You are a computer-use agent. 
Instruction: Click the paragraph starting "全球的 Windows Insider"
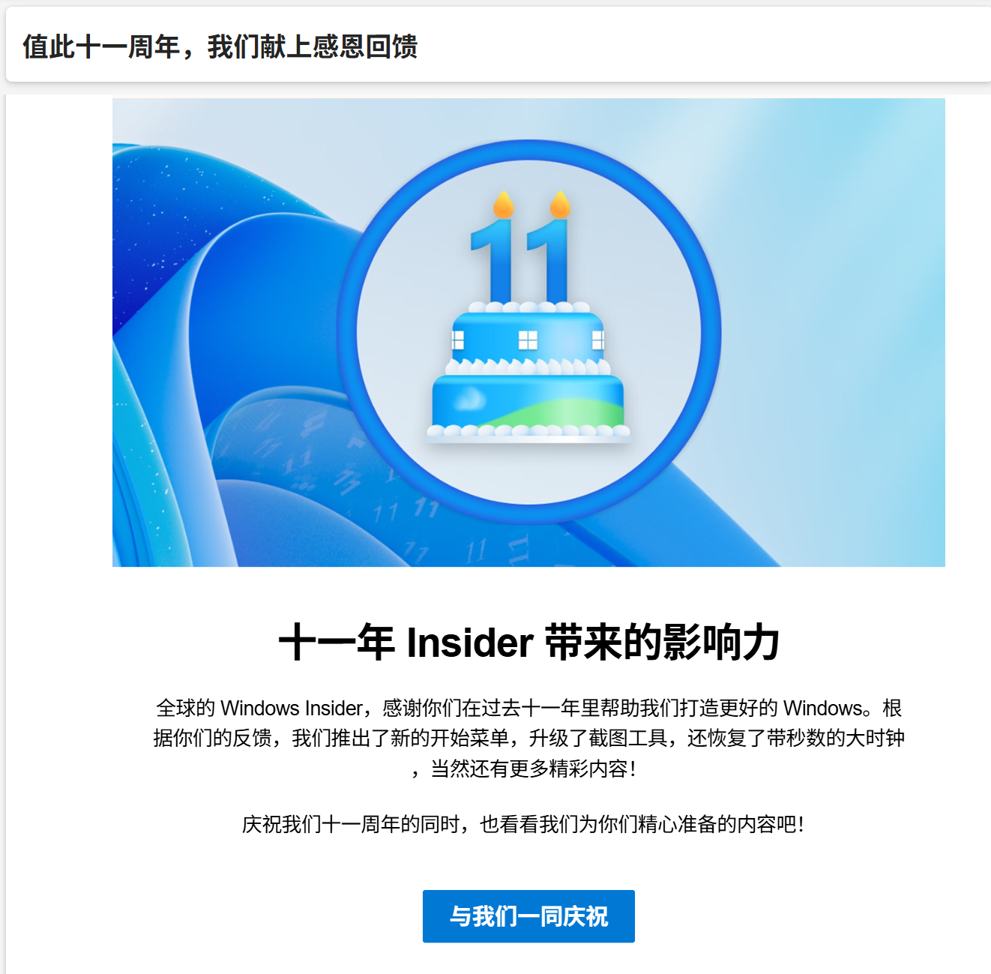[x=528, y=738]
